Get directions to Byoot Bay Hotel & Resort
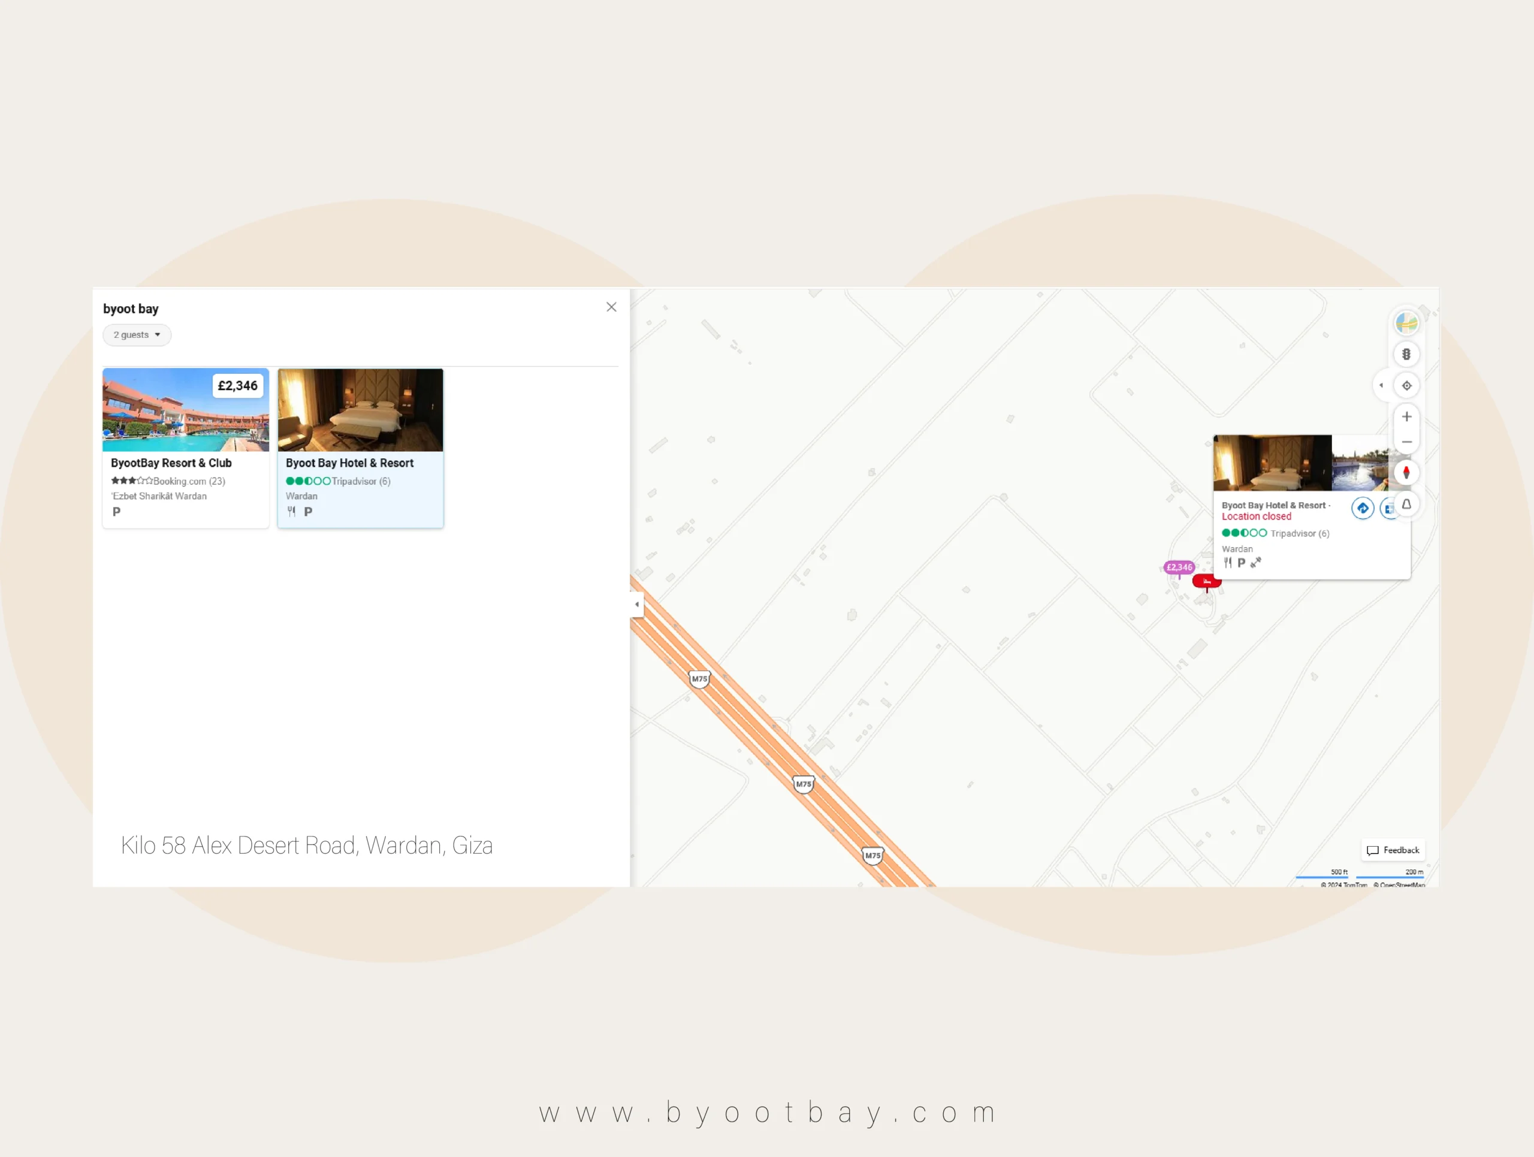Image resolution: width=1534 pixels, height=1157 pixels. [x=1362, y=508]
